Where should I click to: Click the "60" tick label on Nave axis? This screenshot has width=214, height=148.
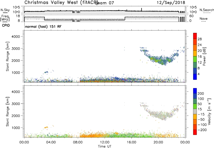pyautogui.click(x=192, y=16)
